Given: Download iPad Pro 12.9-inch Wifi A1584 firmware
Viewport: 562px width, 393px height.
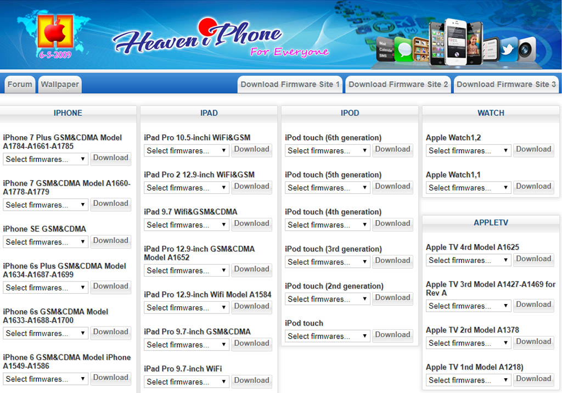Looking at the screenshot, I should click(x=251, y=307).
